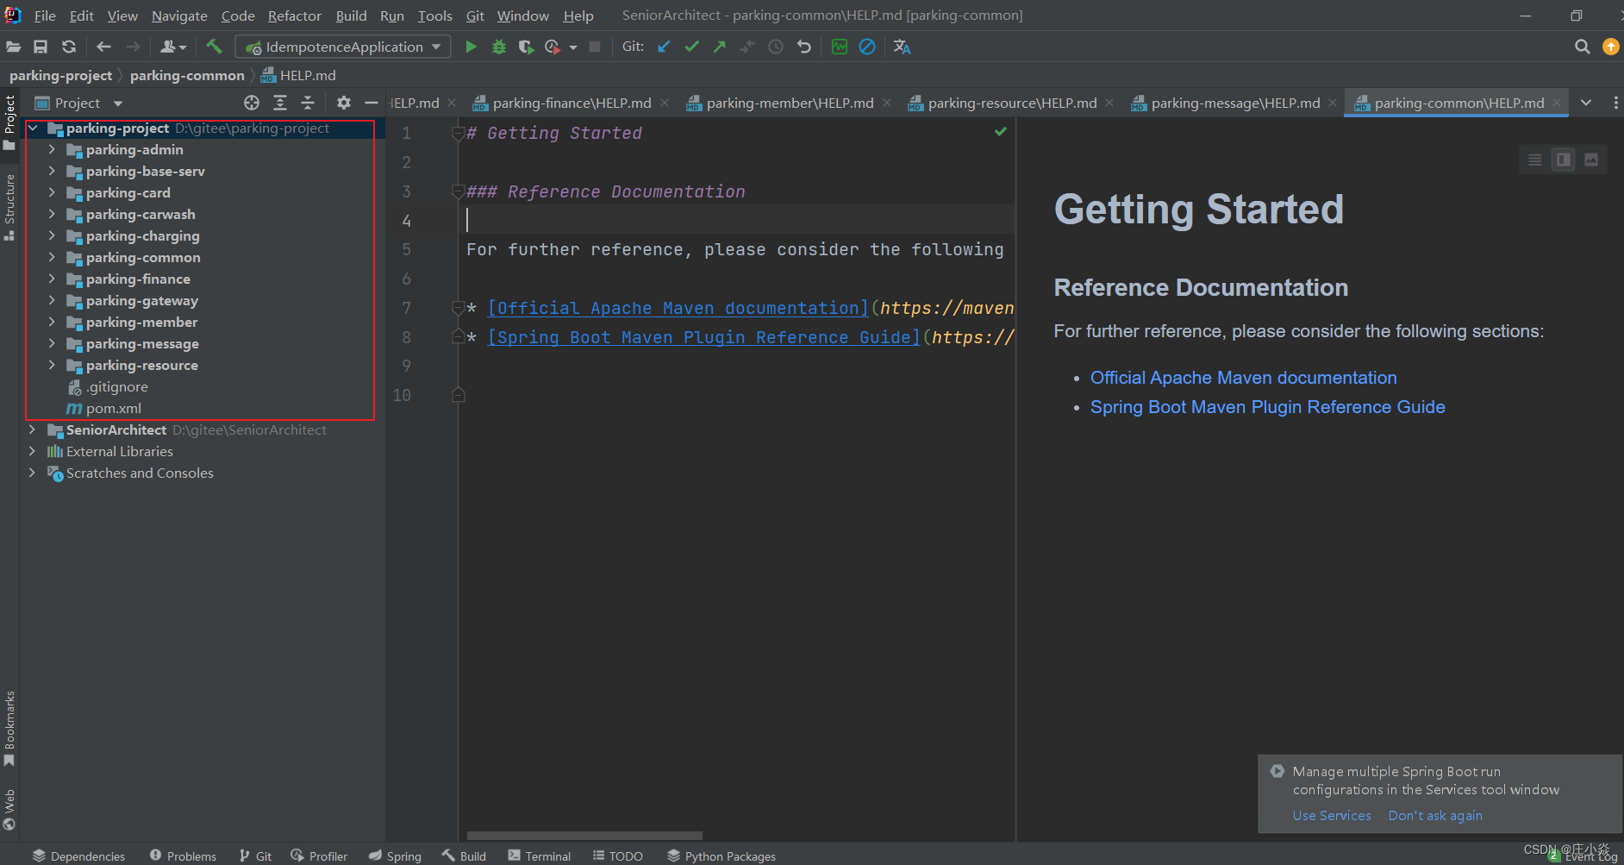1624x865 pixels.
Task: Click the Translate icon in toolbar
Action: [902, 47]
